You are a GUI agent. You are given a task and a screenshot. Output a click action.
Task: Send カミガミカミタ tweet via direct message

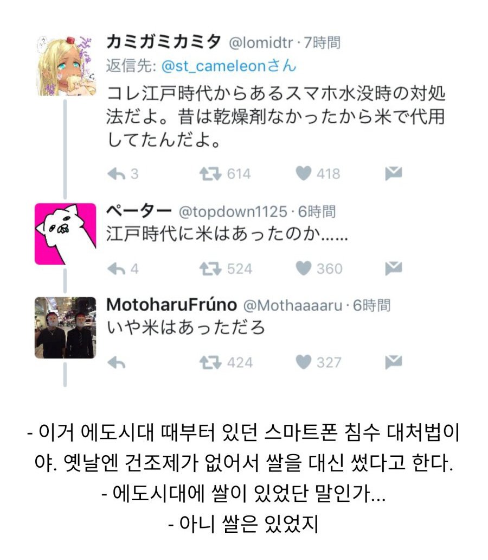click(x=394, y=173)
